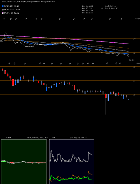Click the long-wick red candlestick at the low
The image size is (140, 184).
click(106, 96)
